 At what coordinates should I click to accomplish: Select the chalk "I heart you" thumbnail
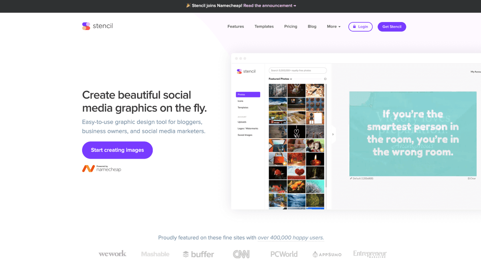(297, 132)
